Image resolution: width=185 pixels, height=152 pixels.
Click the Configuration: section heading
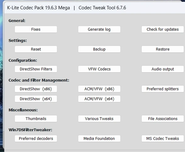click(23, 60)
